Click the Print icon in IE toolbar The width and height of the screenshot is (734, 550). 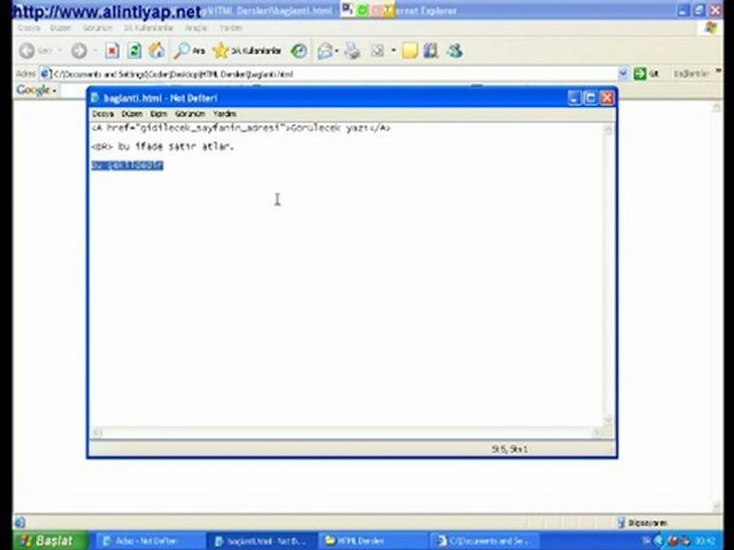(353, 50)
